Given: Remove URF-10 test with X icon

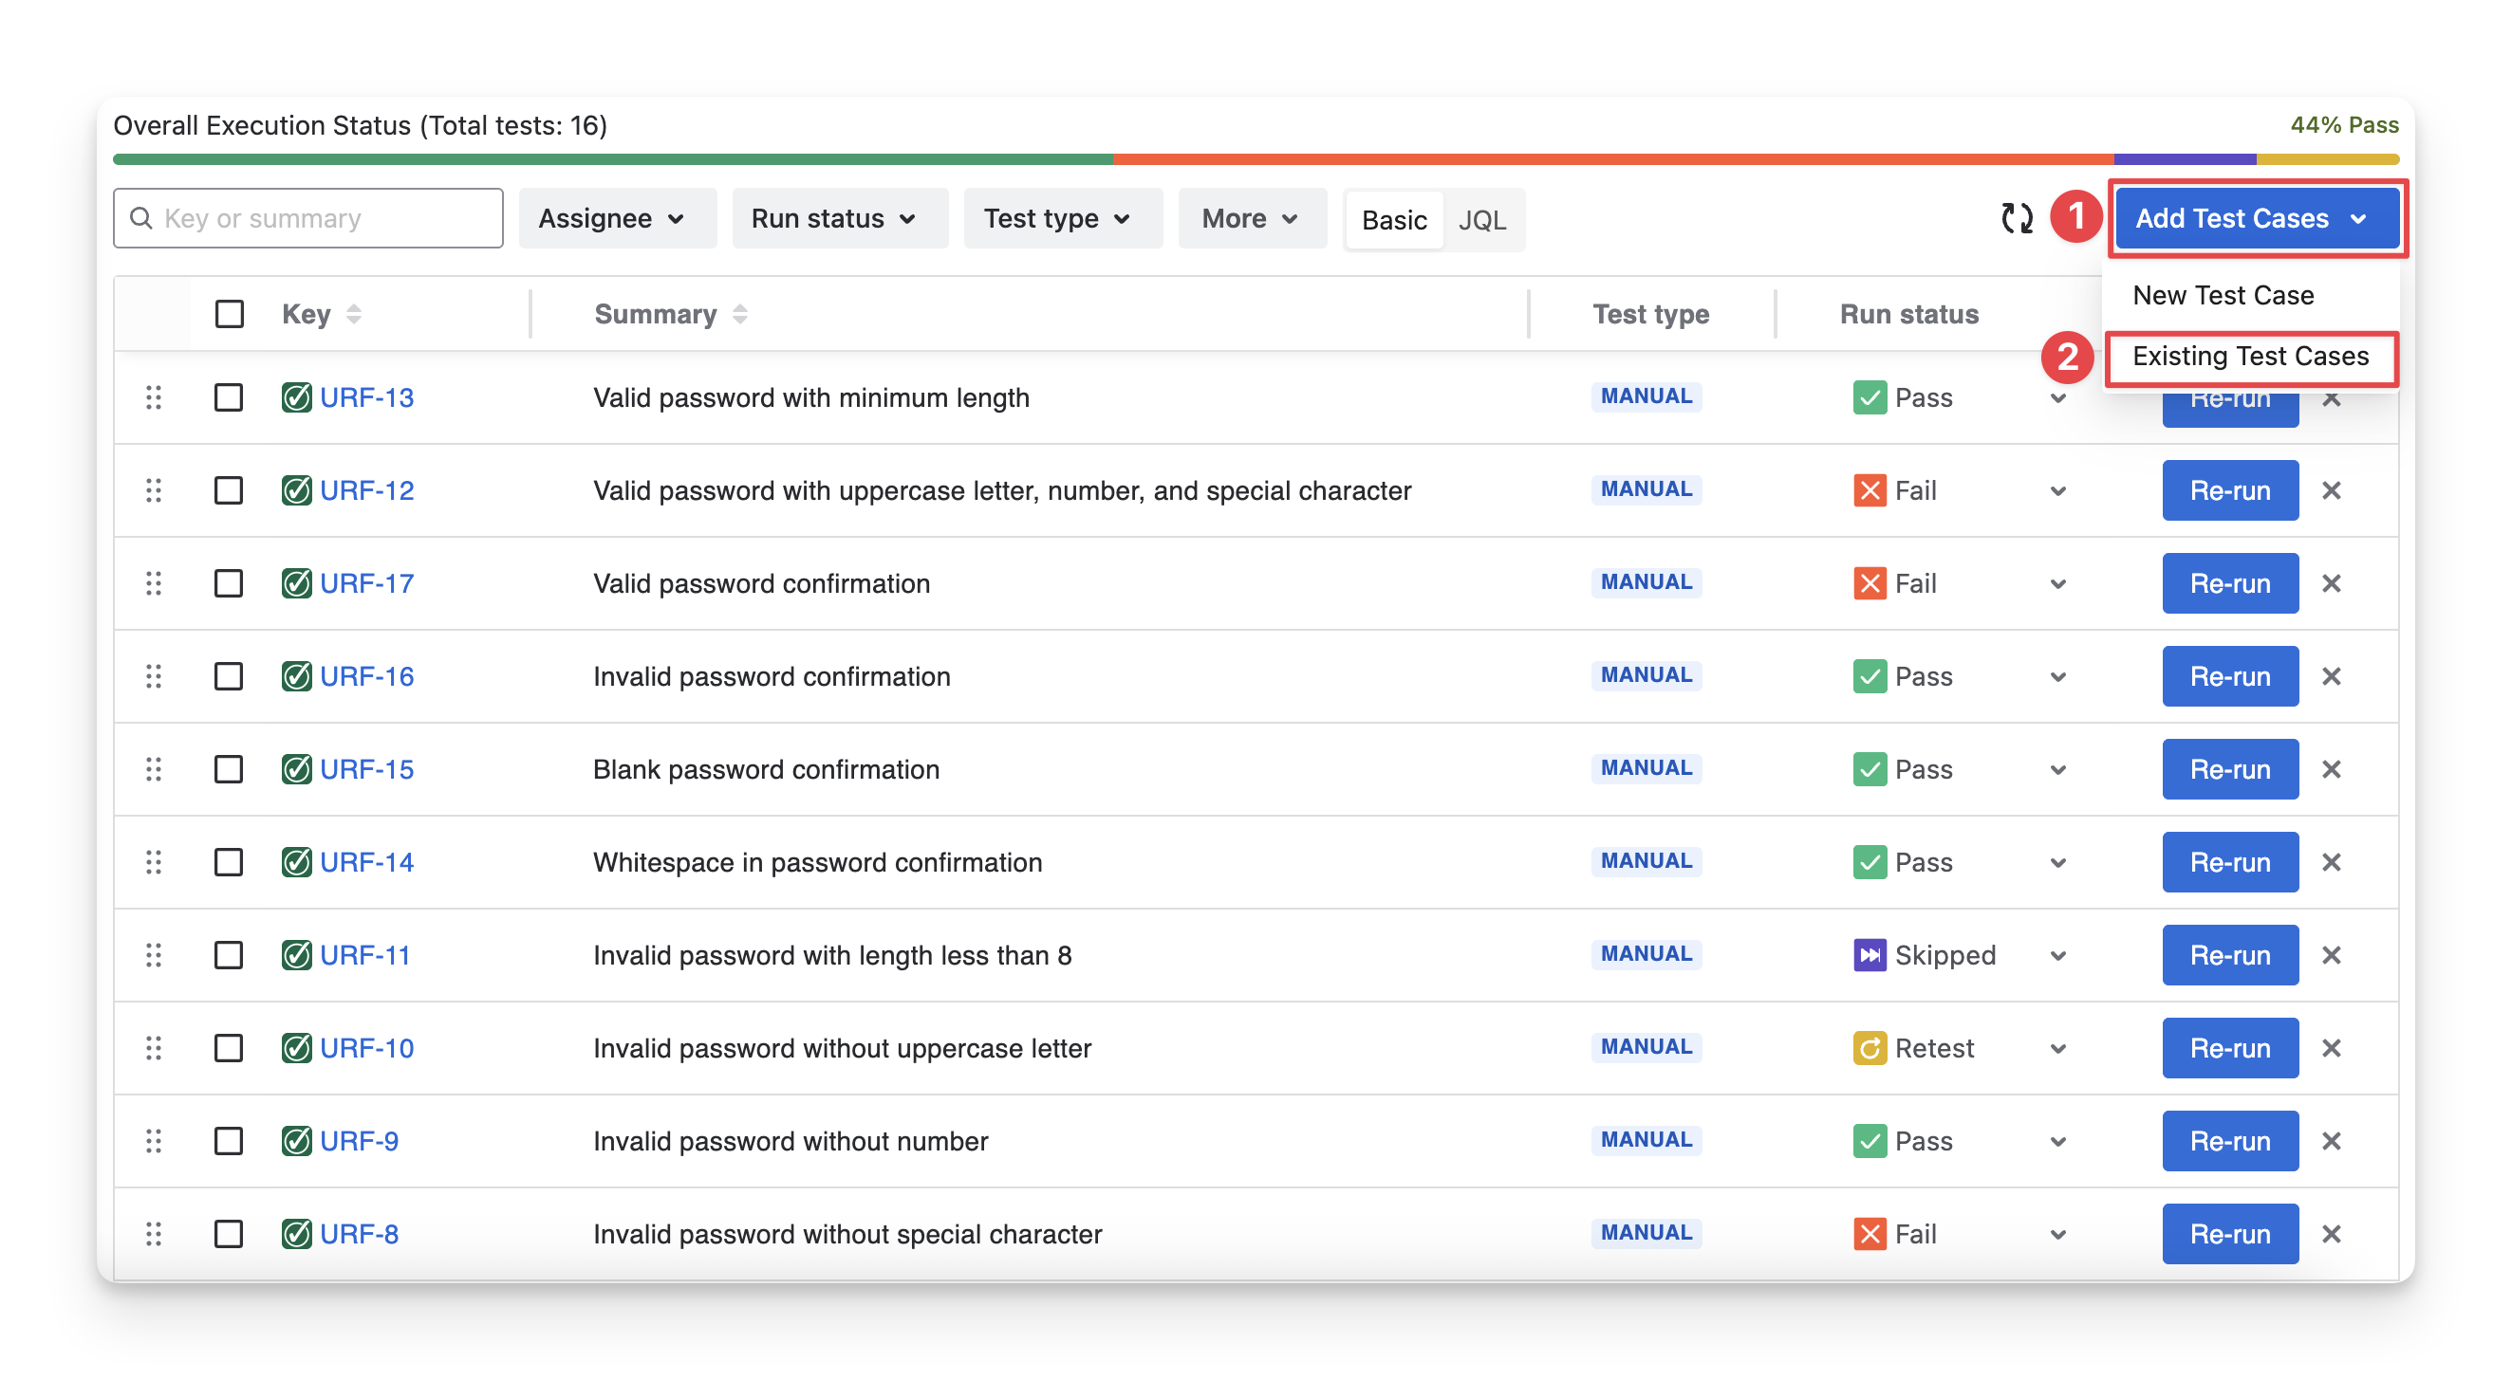Looking at the screenshot, I should pos(2331,1048).
